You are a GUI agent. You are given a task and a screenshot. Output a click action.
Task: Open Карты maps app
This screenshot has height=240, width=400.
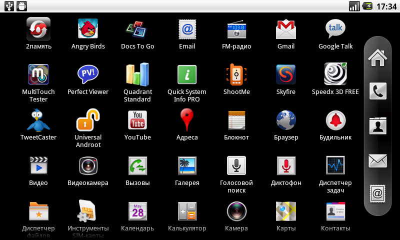point(286,211)
